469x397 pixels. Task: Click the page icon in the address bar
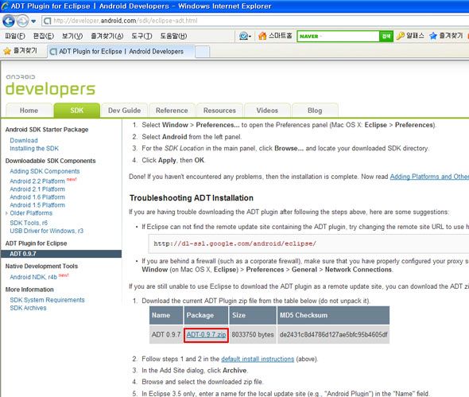tap(47, 21)
